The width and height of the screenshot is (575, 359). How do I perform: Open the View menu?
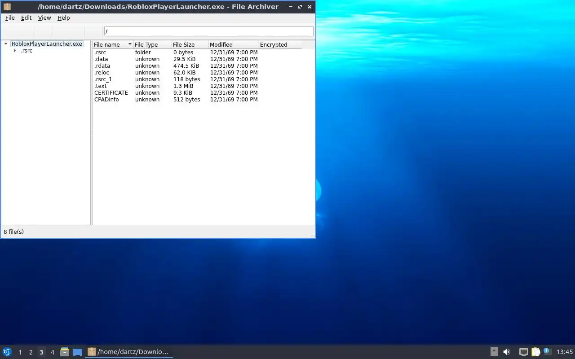pyautogui.click(x=44, y=18)
